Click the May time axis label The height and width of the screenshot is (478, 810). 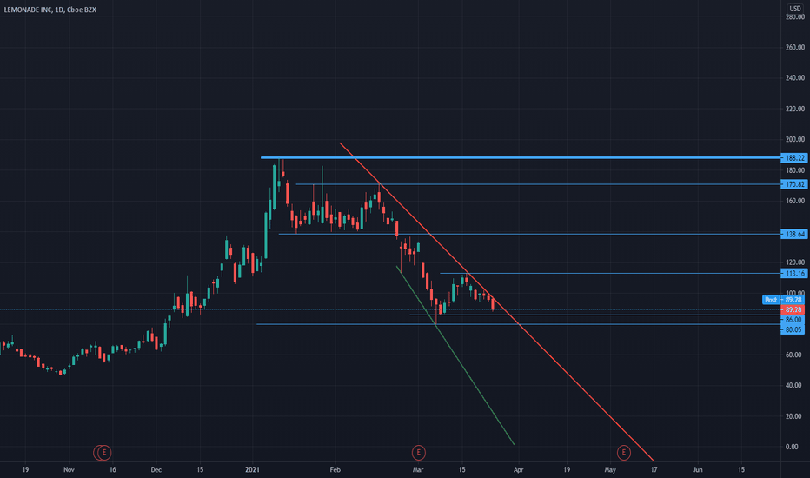[610, 469]
